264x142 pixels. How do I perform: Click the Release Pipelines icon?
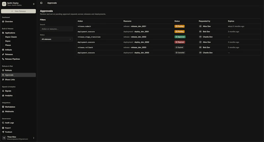click(3, 59)
